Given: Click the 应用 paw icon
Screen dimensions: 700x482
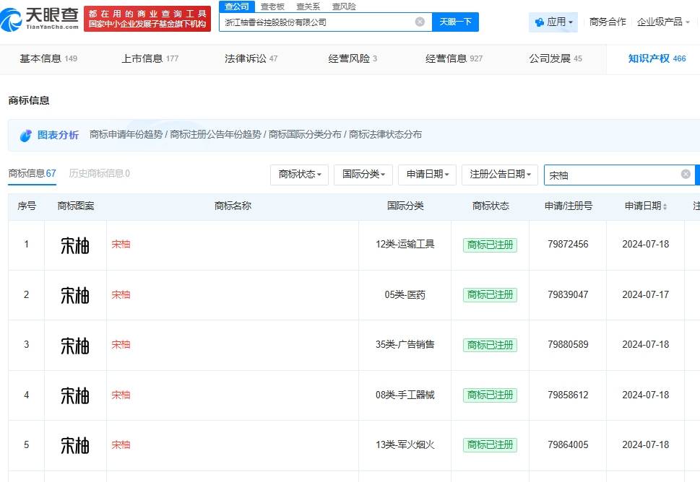Looking at the screenshot, I should [x=539, y=22].
